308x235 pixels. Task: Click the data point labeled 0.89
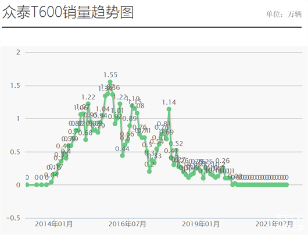tap(130, 126)
